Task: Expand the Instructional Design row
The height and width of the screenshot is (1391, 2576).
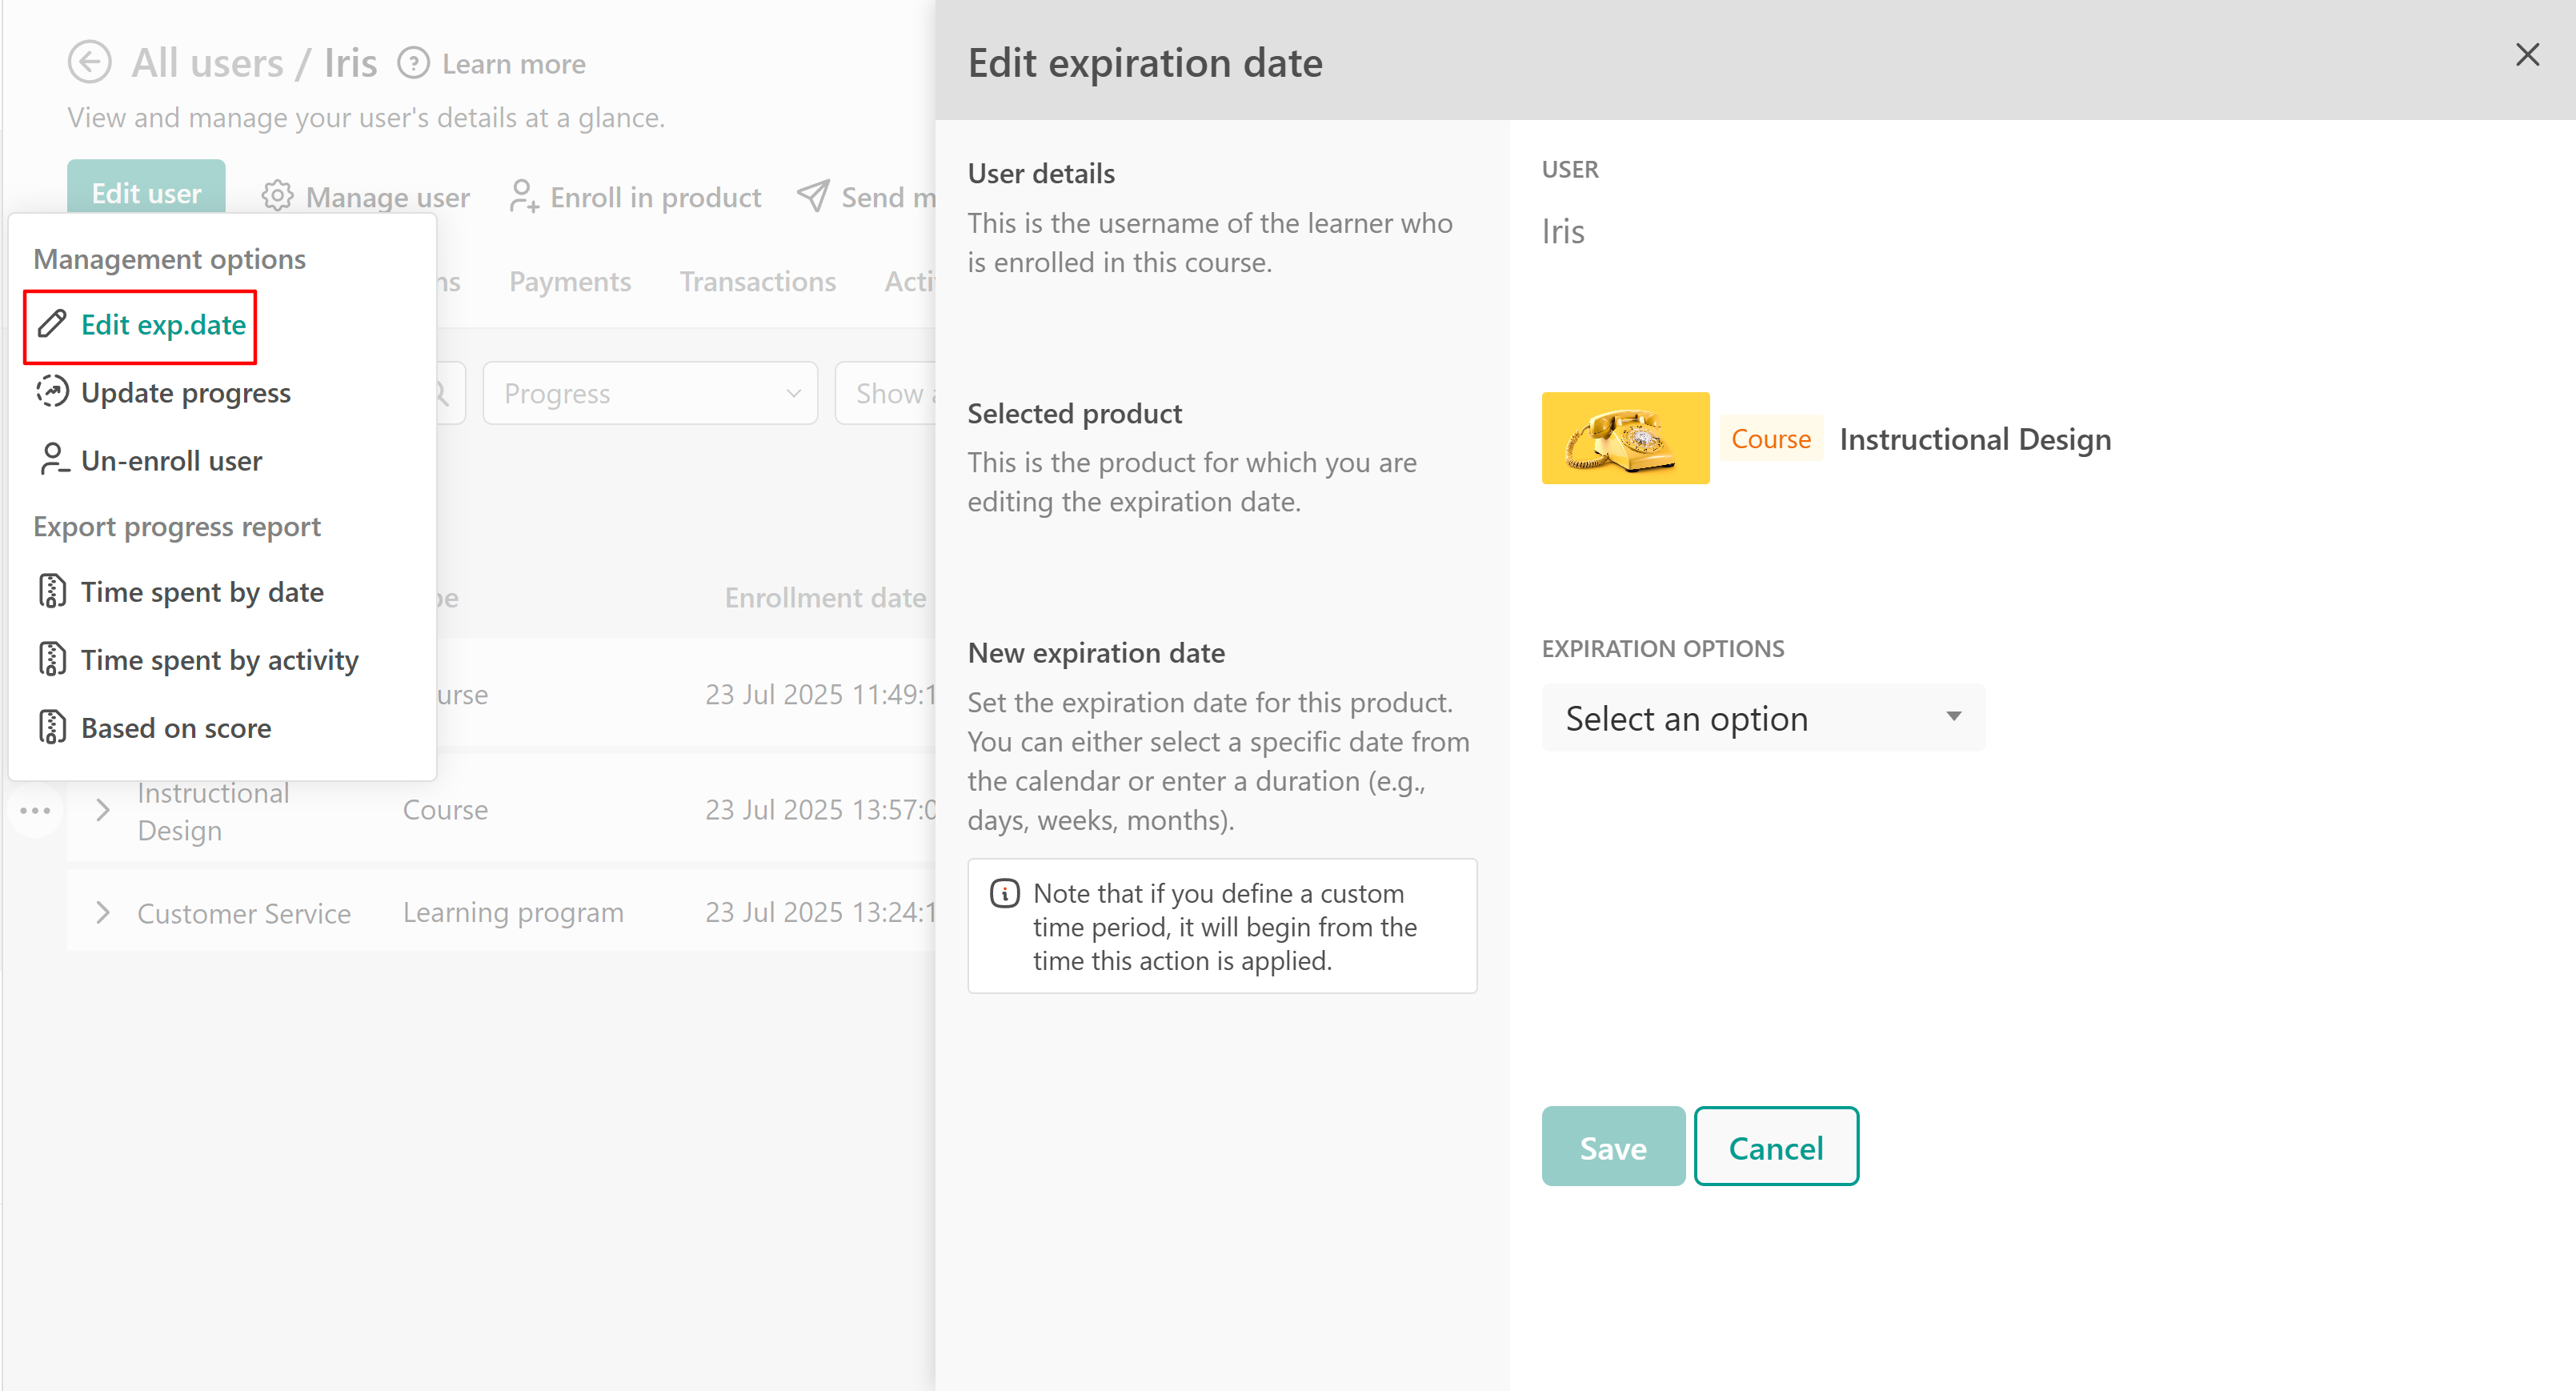Action: [102, 810]
